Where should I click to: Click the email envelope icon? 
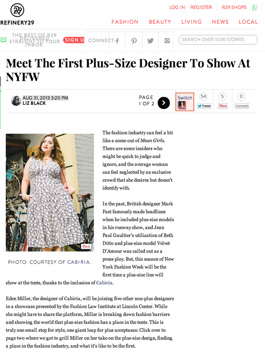click(x=4, y=40)
